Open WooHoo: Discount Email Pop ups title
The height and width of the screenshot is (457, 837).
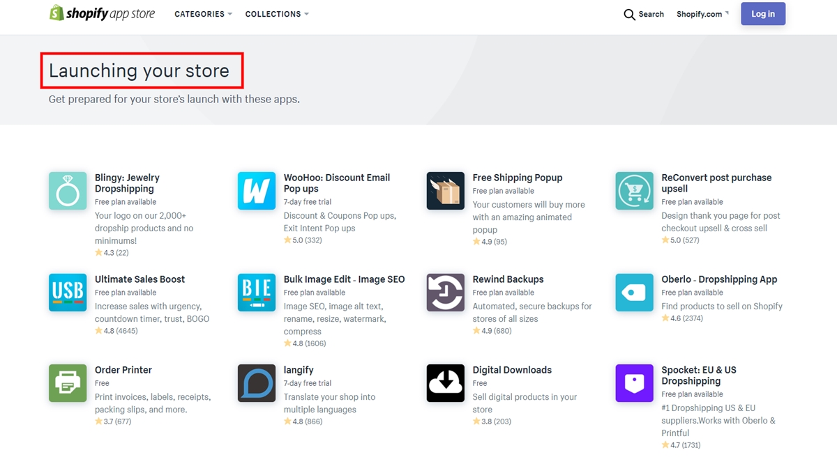337,183
